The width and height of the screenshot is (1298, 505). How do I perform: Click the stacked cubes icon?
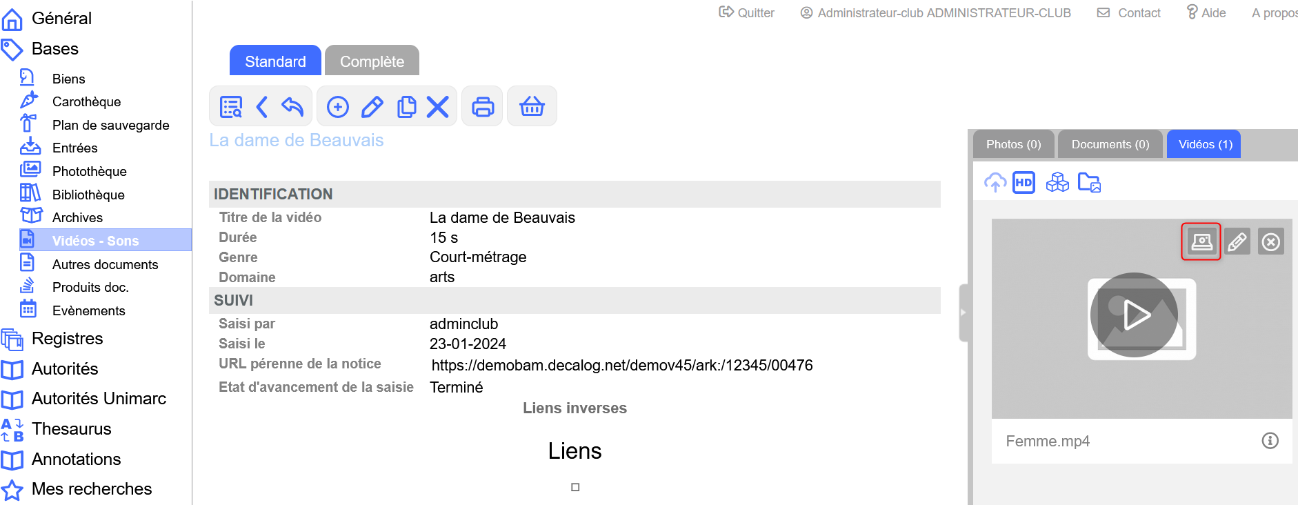[x=1057, y=183]
